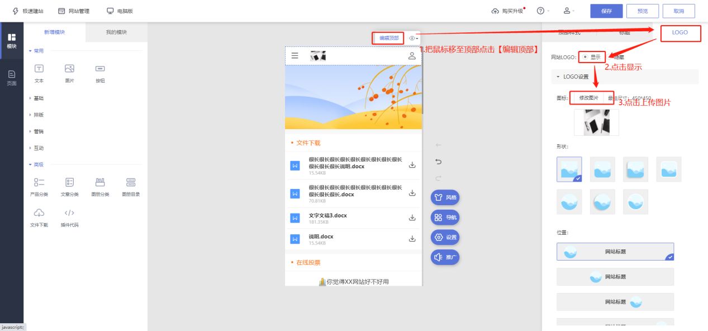This screenshot has height=331, width=708.
Task: Open the help question mark menu
Action: [543, 11]
